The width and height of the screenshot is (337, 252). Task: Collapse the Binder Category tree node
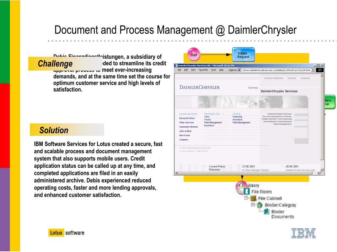[253, 205]
